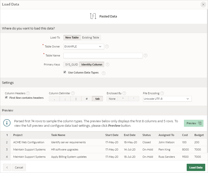Open help for Table Owner

pyautogui.click(x=107, y=46)
